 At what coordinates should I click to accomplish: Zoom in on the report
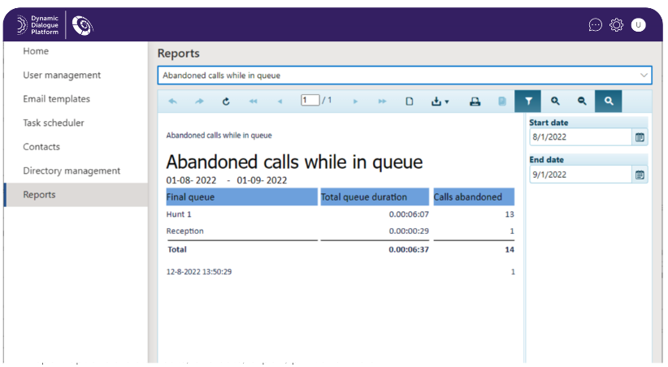click(x=555, y=101)
